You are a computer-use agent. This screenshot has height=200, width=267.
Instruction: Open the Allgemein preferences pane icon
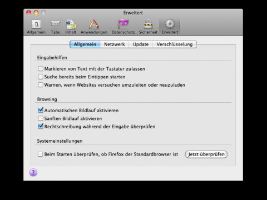click(36, 27)
